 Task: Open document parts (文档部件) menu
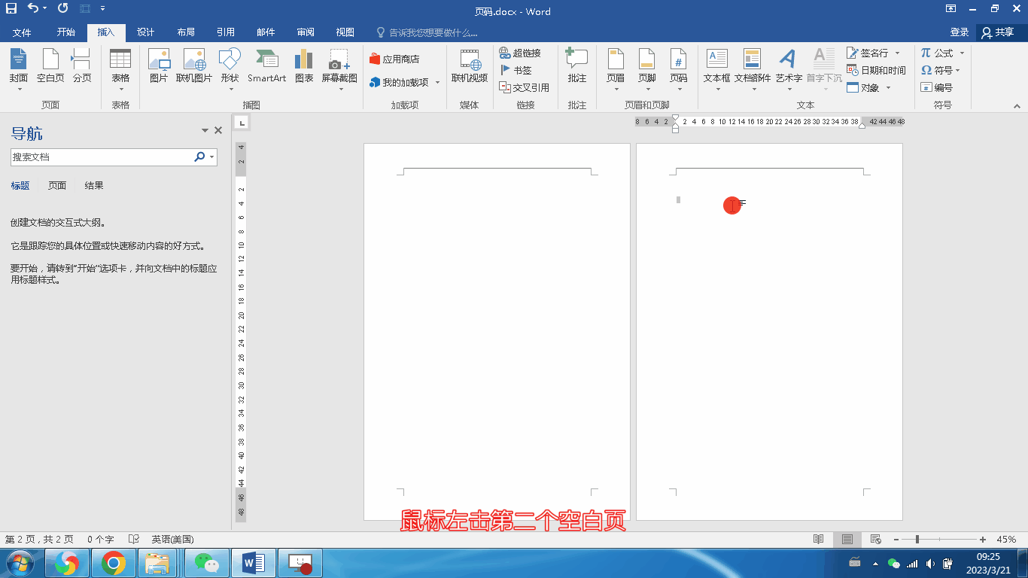tap(753, 69)
